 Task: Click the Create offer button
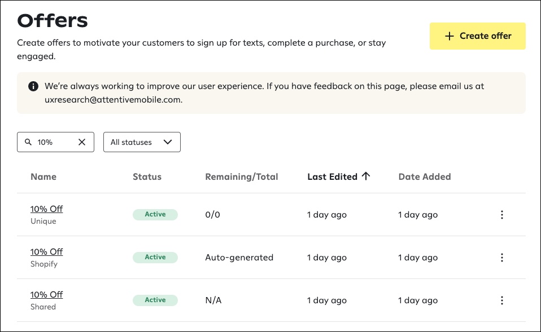[477, 36]
